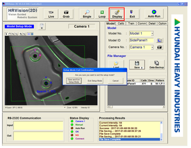This screenshot has height=148, width=191.
Task: Click the RS-232C Out text box
Action: [x=39, y=136]
